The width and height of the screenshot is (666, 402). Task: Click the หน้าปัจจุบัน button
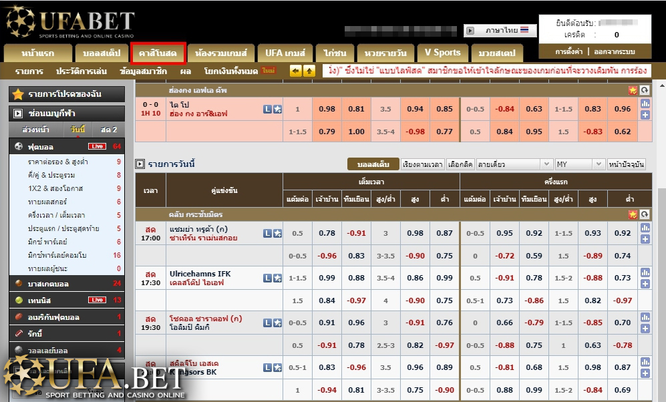[626, 164]
